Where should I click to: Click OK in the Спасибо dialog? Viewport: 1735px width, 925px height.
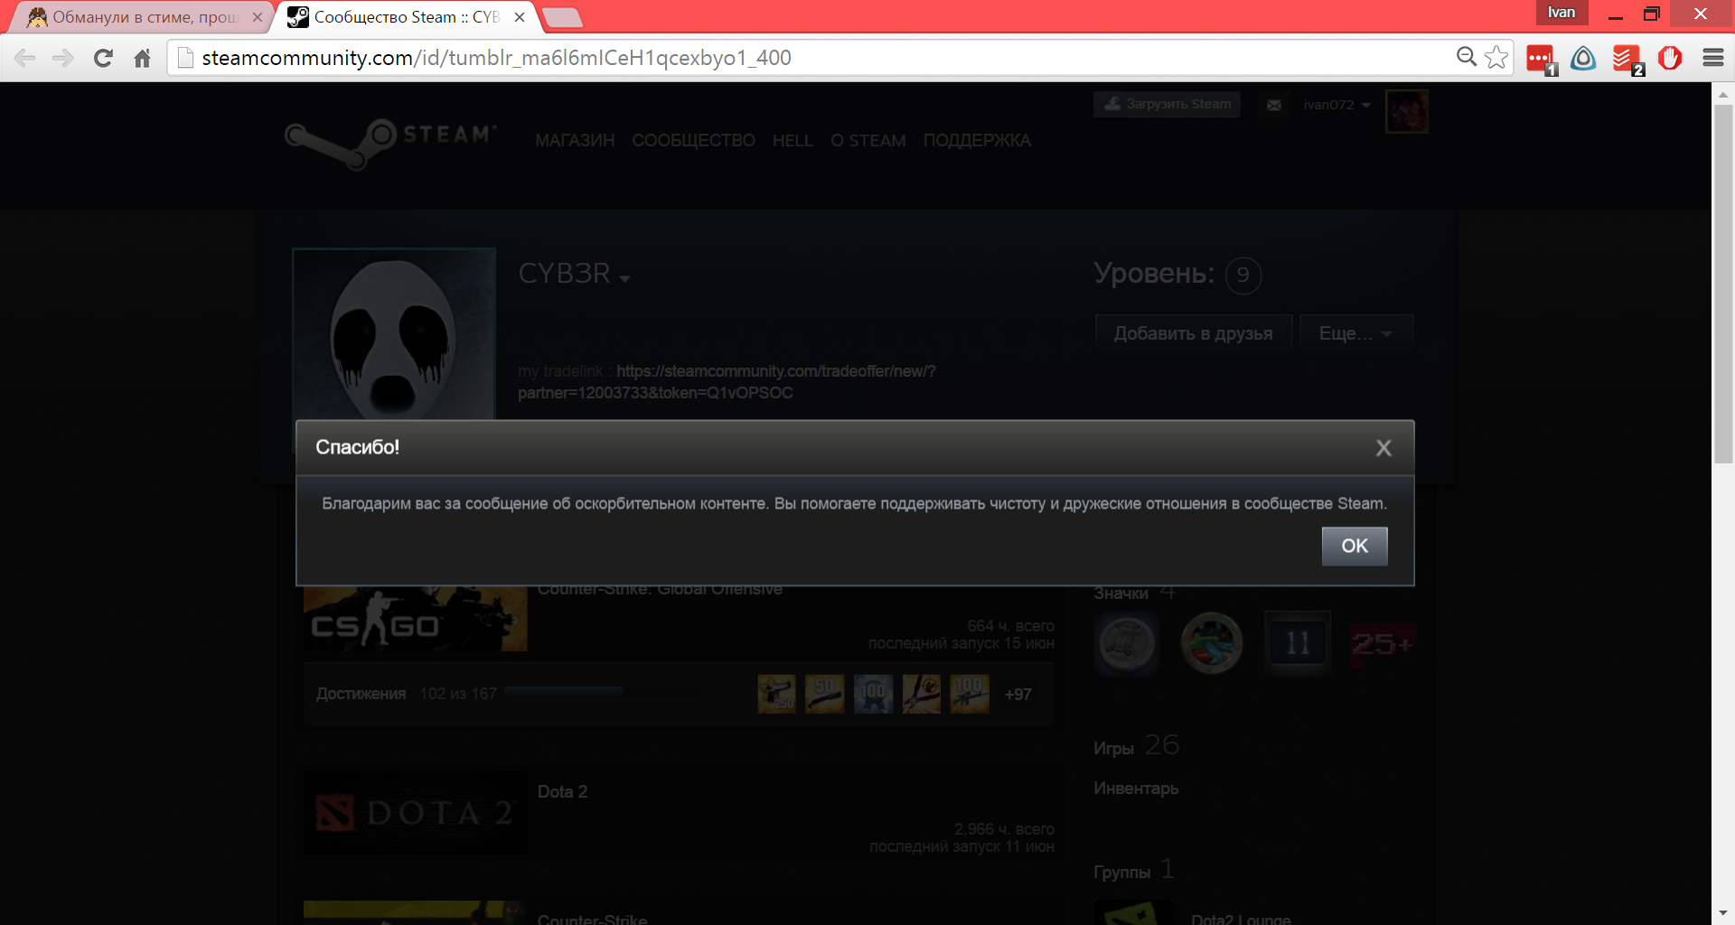(1354, 546)
